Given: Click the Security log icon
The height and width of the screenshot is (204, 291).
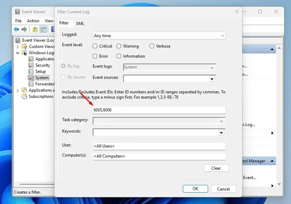Looking at the screenshot, I should coord(31,65).
